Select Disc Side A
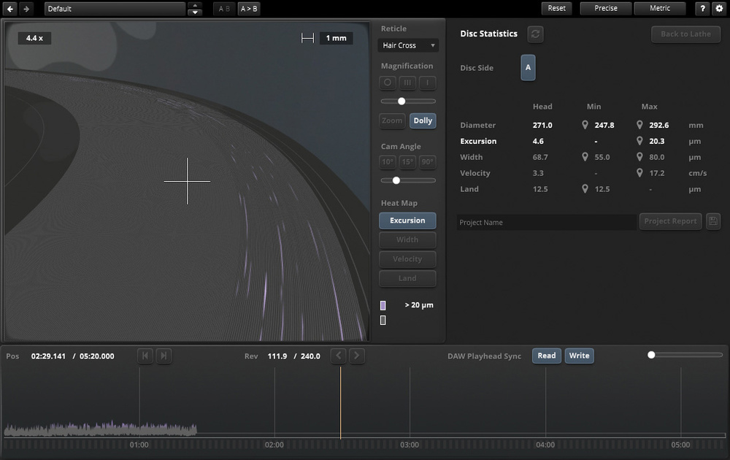This screenshot has width=730, height=460. (528, 68)
